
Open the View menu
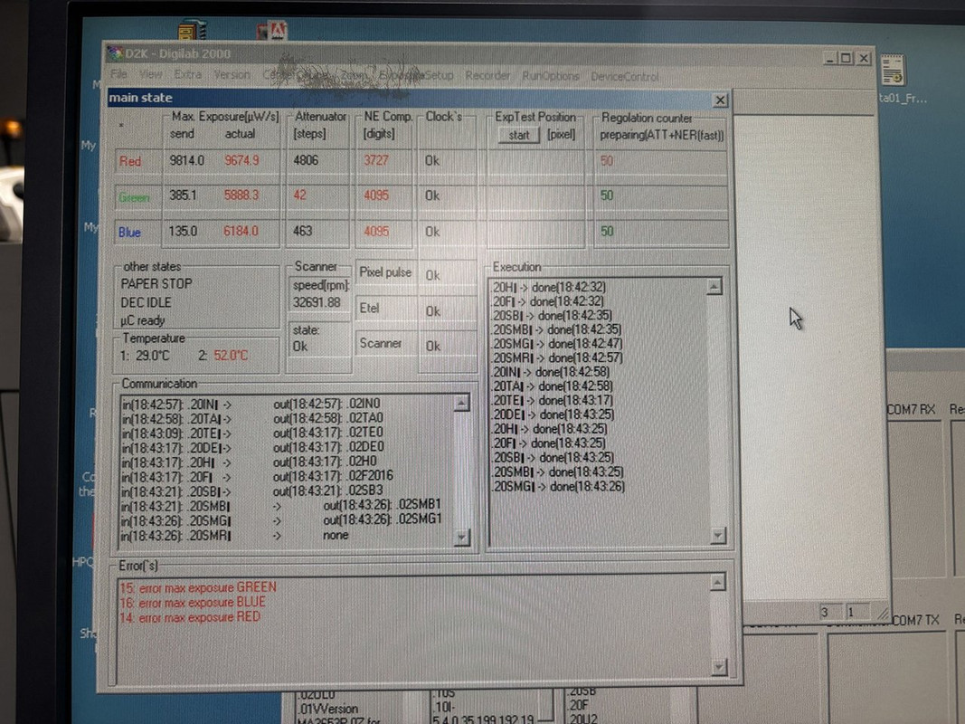pos(151,74)
